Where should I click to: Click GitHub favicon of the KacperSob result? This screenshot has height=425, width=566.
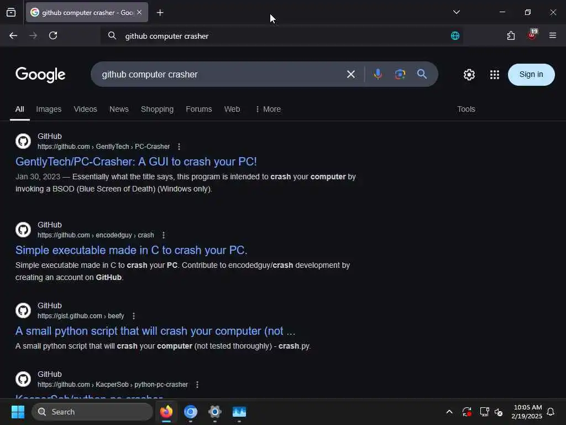23,379
